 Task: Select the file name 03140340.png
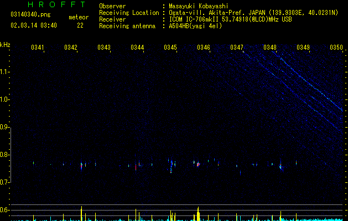[30, 15]
